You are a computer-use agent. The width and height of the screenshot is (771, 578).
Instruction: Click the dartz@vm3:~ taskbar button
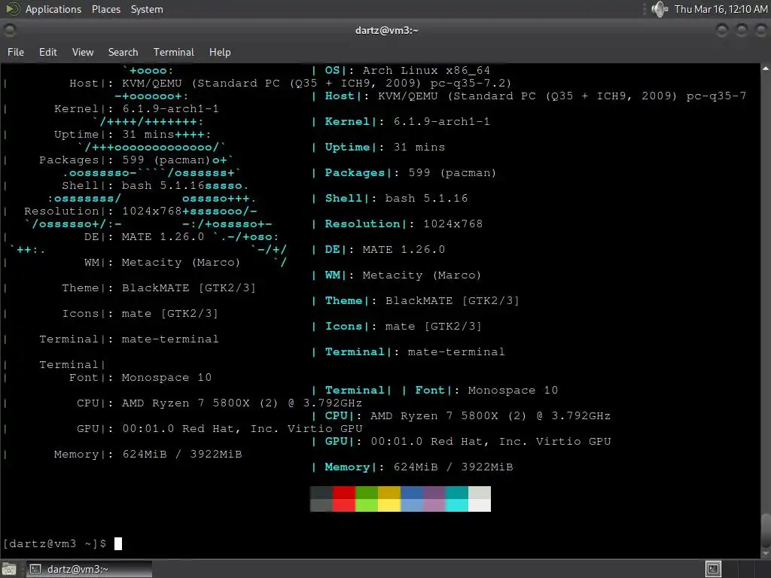pos(89,569)
